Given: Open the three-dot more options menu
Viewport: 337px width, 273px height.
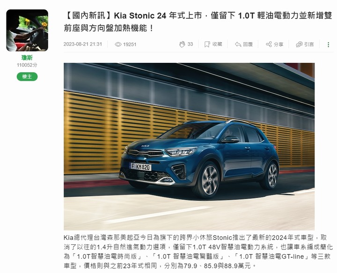Looking at the screenshot, I should [x=328, y=45].
